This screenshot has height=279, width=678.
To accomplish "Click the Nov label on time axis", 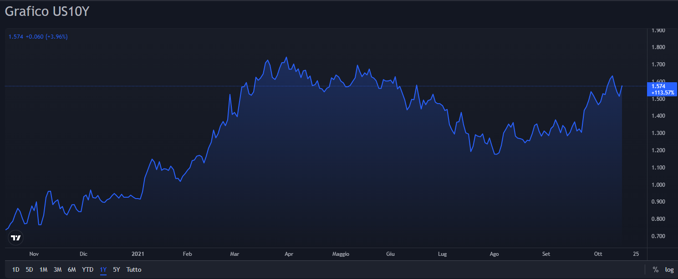I will pos(34,254).
